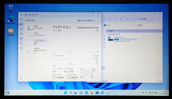Click the Explorer refresh button

point(128,25)
